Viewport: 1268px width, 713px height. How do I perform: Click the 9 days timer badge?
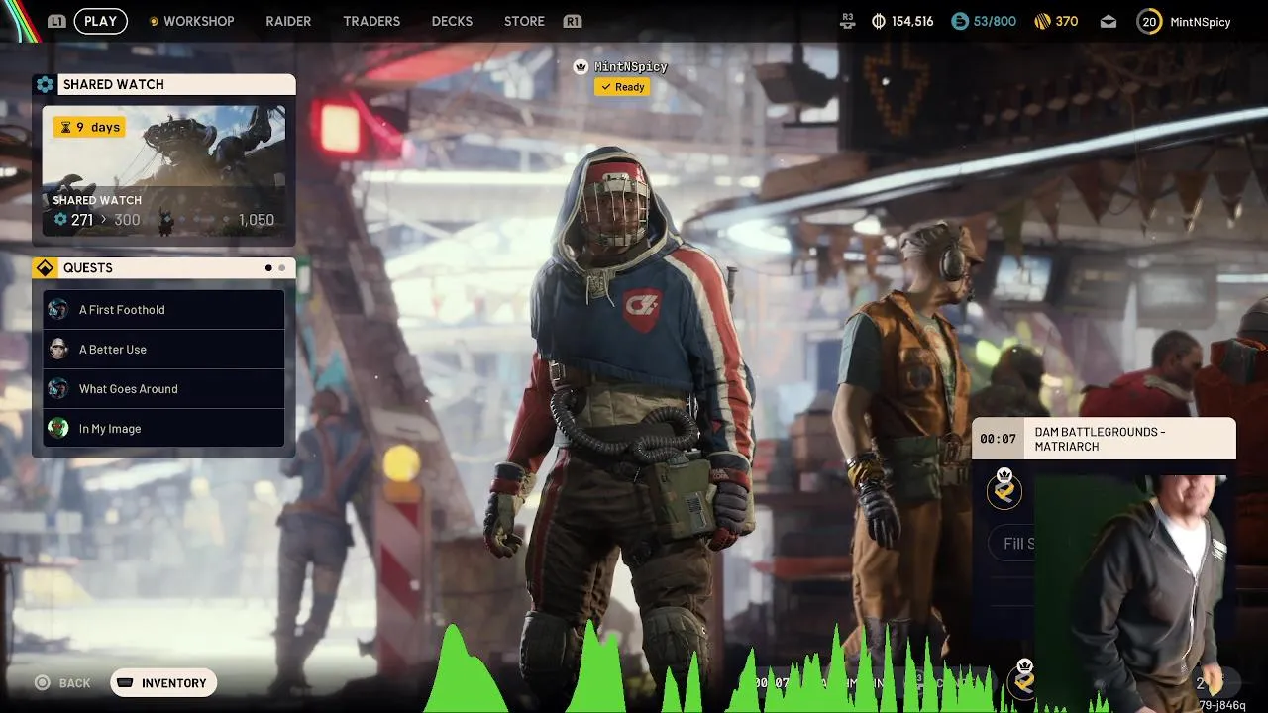(89, 127)
